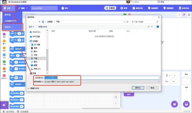Image resolution: width=192 pixels, height=113 pixels.
Task: Open 鼠标指针 dropdown in face-toward block
Action: 19,84
